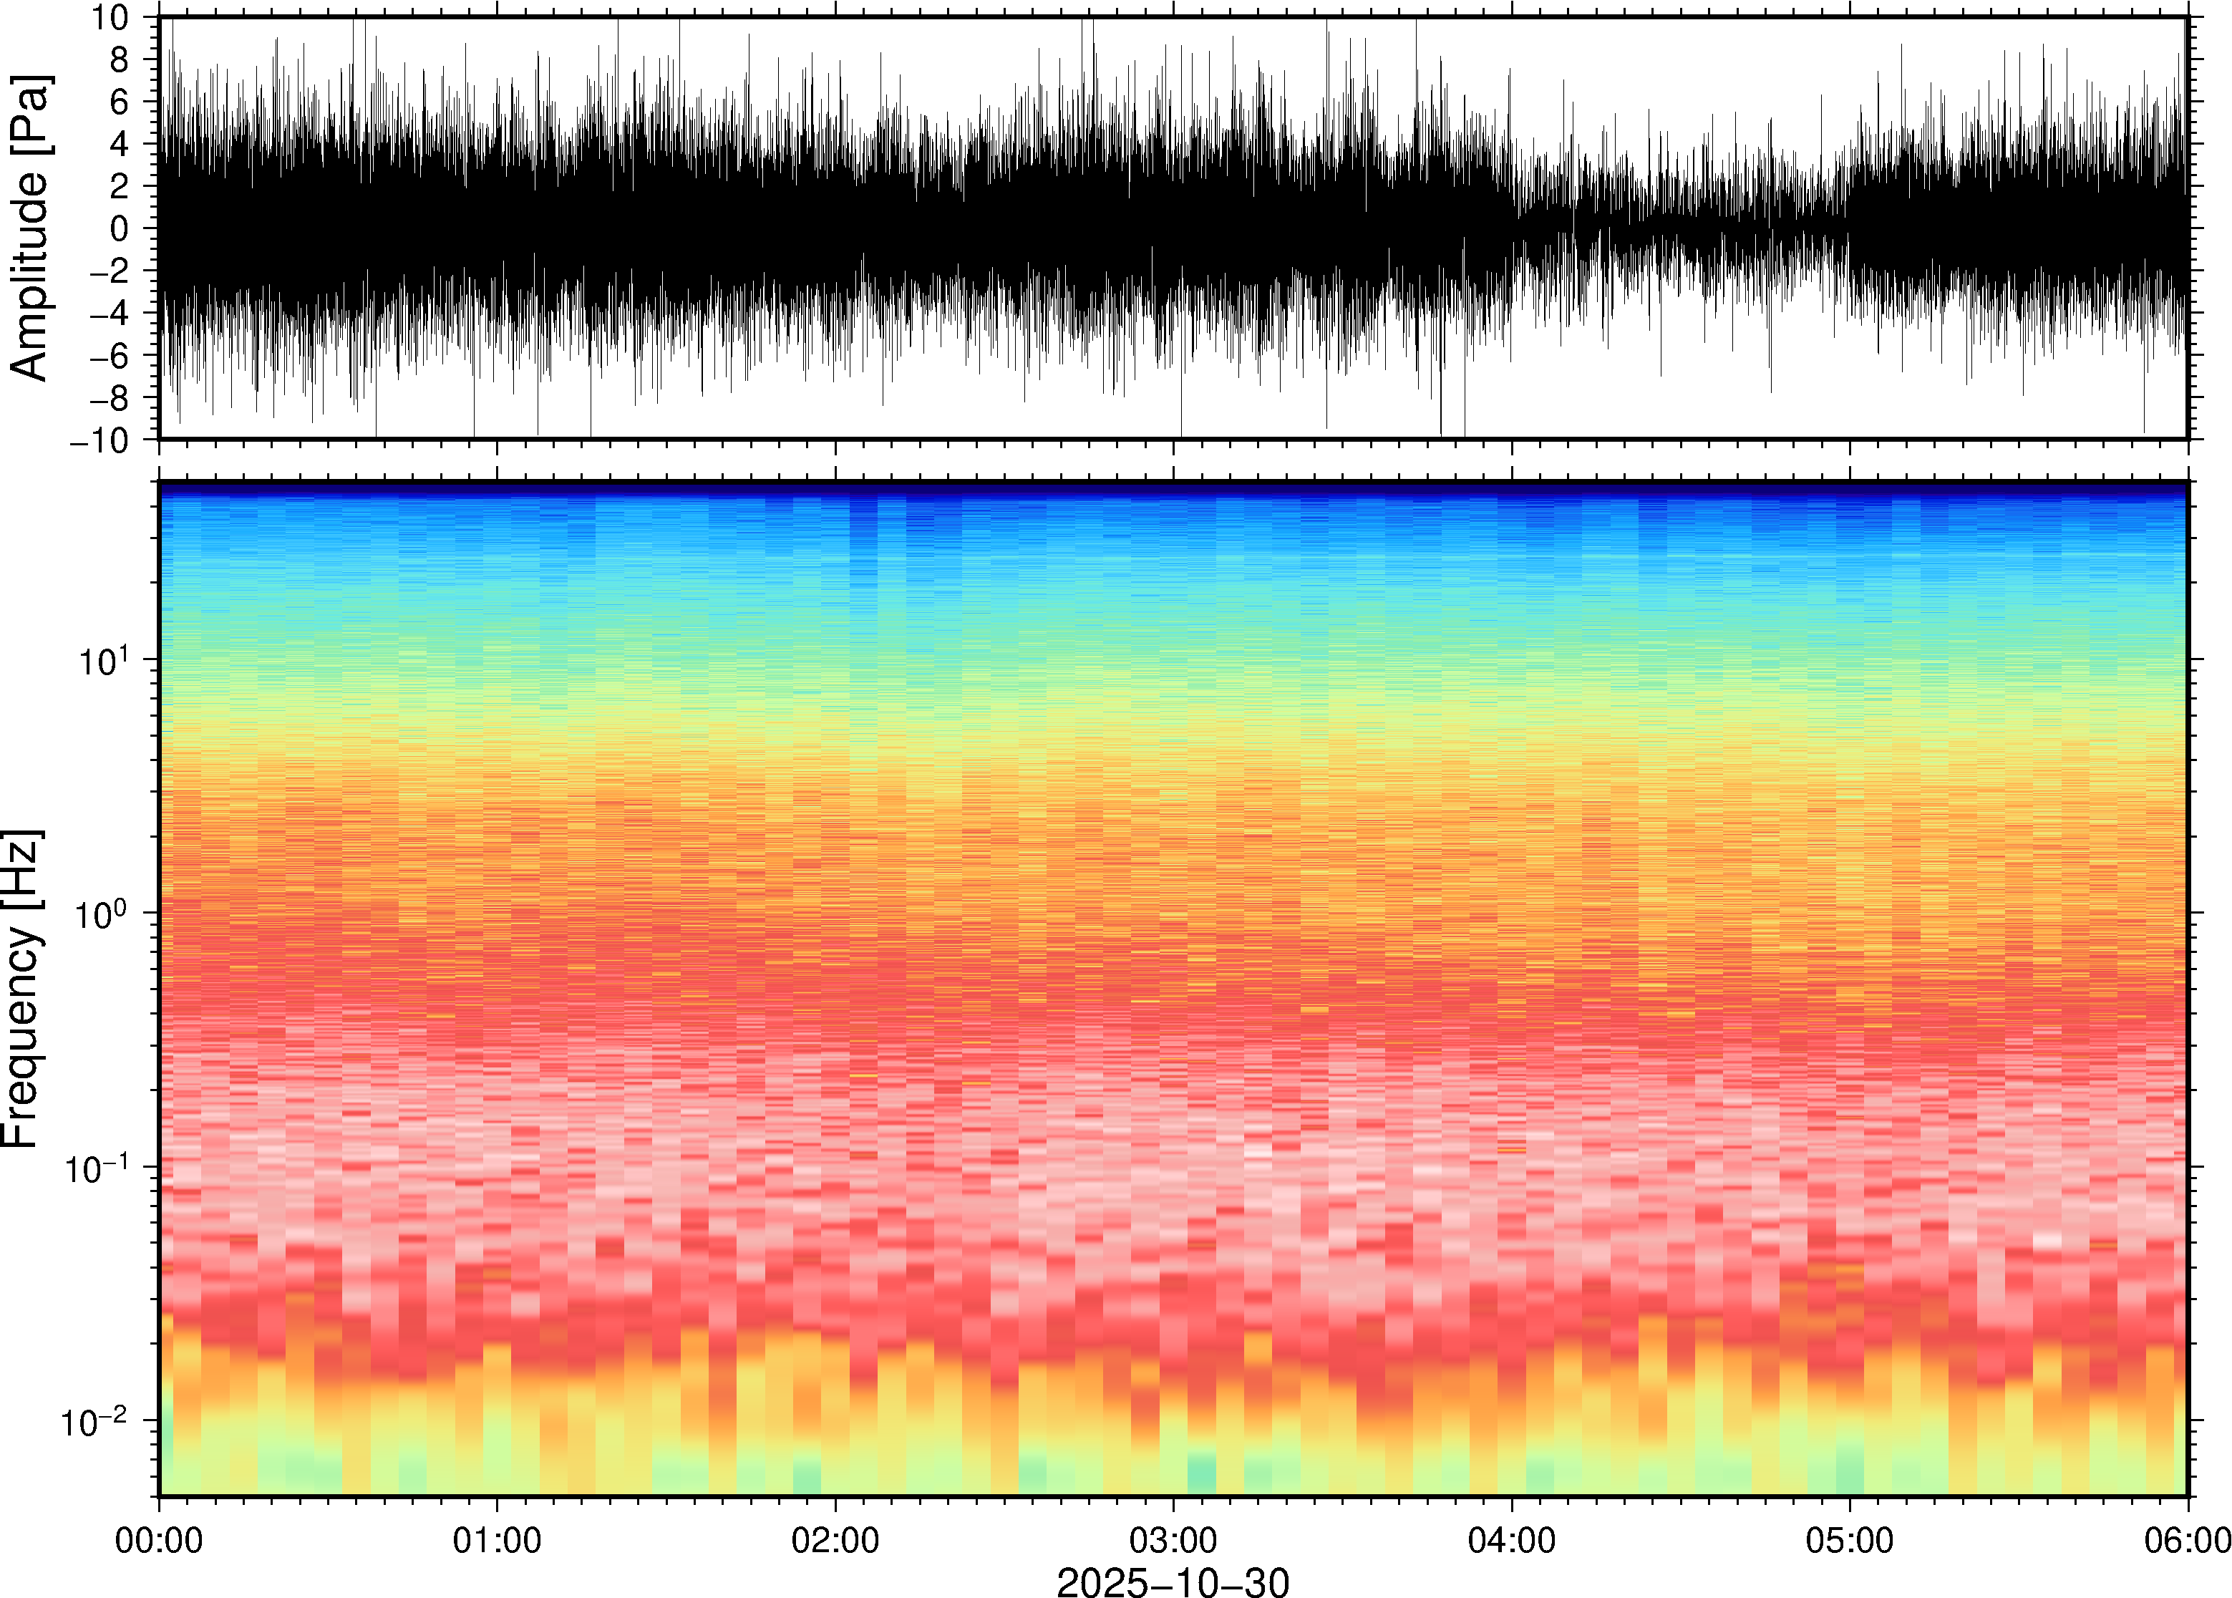Click the amplitude tick label −10
This screenshot has width=2232, height=1598.
pyautogui.click(x=100, y=440)
